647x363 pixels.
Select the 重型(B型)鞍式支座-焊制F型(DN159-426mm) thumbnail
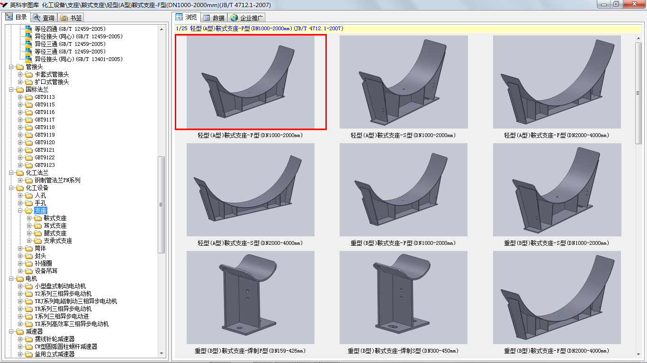250,297
